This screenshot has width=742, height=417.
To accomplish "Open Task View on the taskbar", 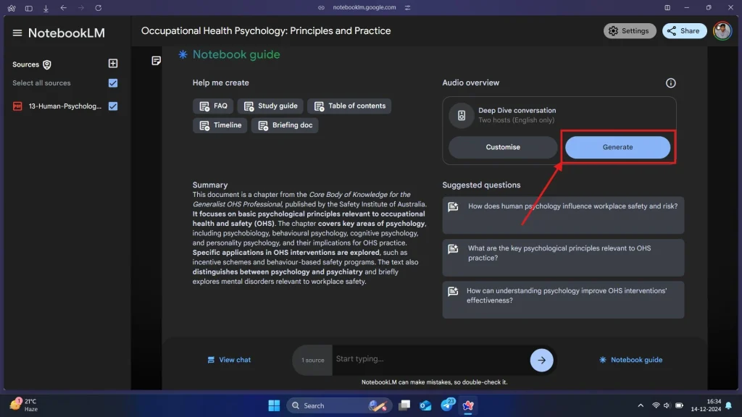I will pos(404,405).
